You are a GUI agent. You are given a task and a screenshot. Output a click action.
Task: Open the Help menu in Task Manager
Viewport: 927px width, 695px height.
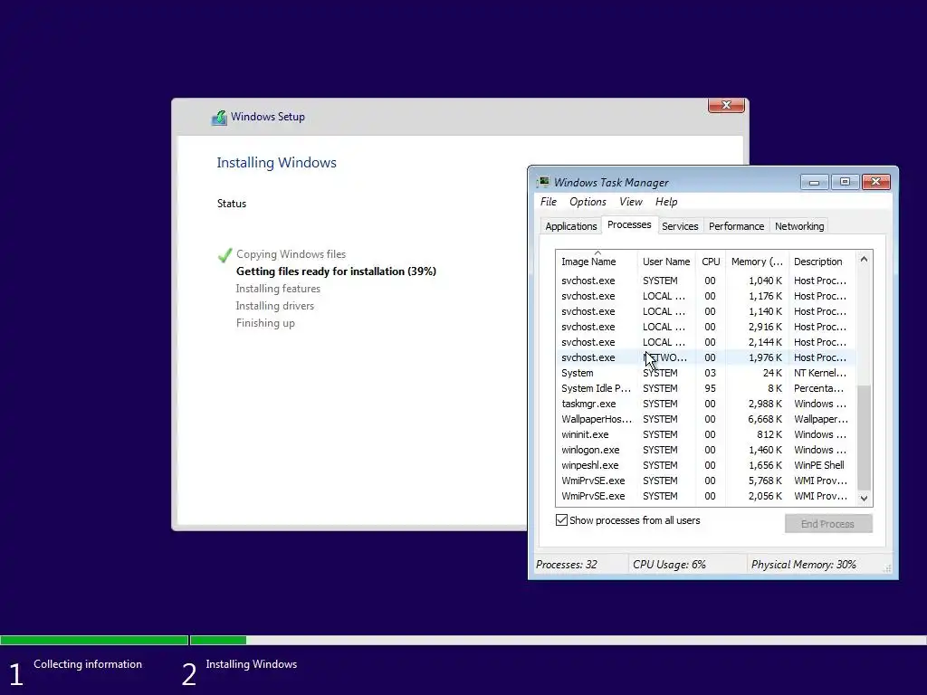pos(666,202)
